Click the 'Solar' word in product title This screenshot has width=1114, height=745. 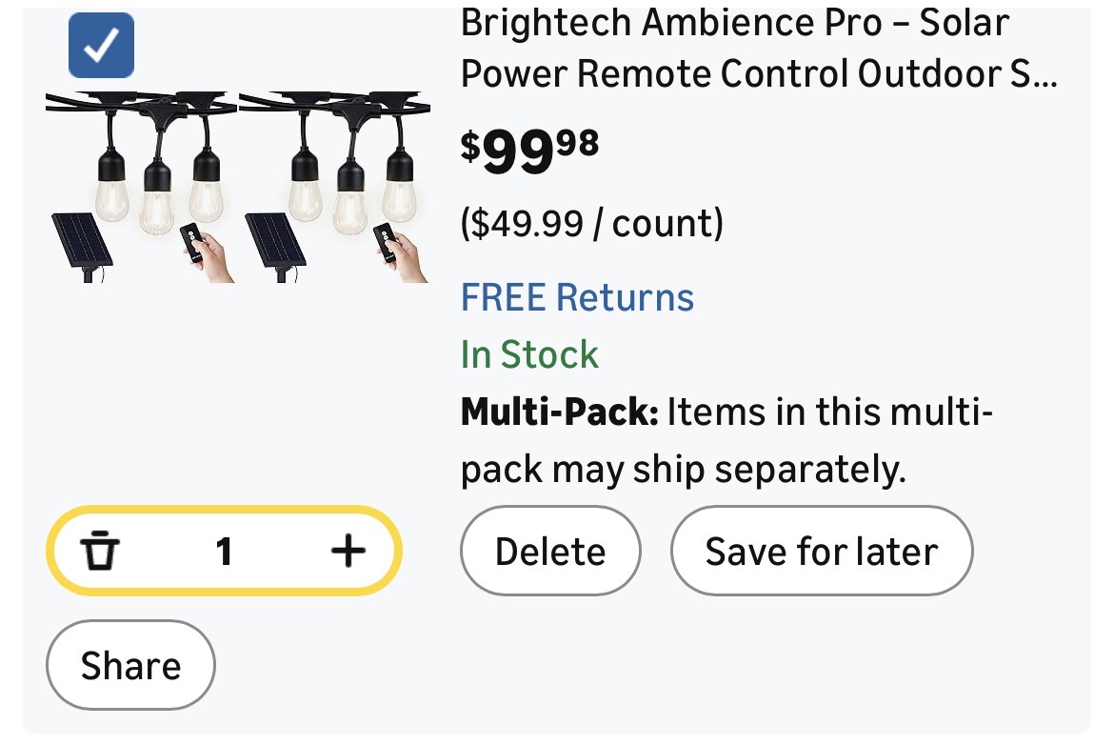point(963,23)
